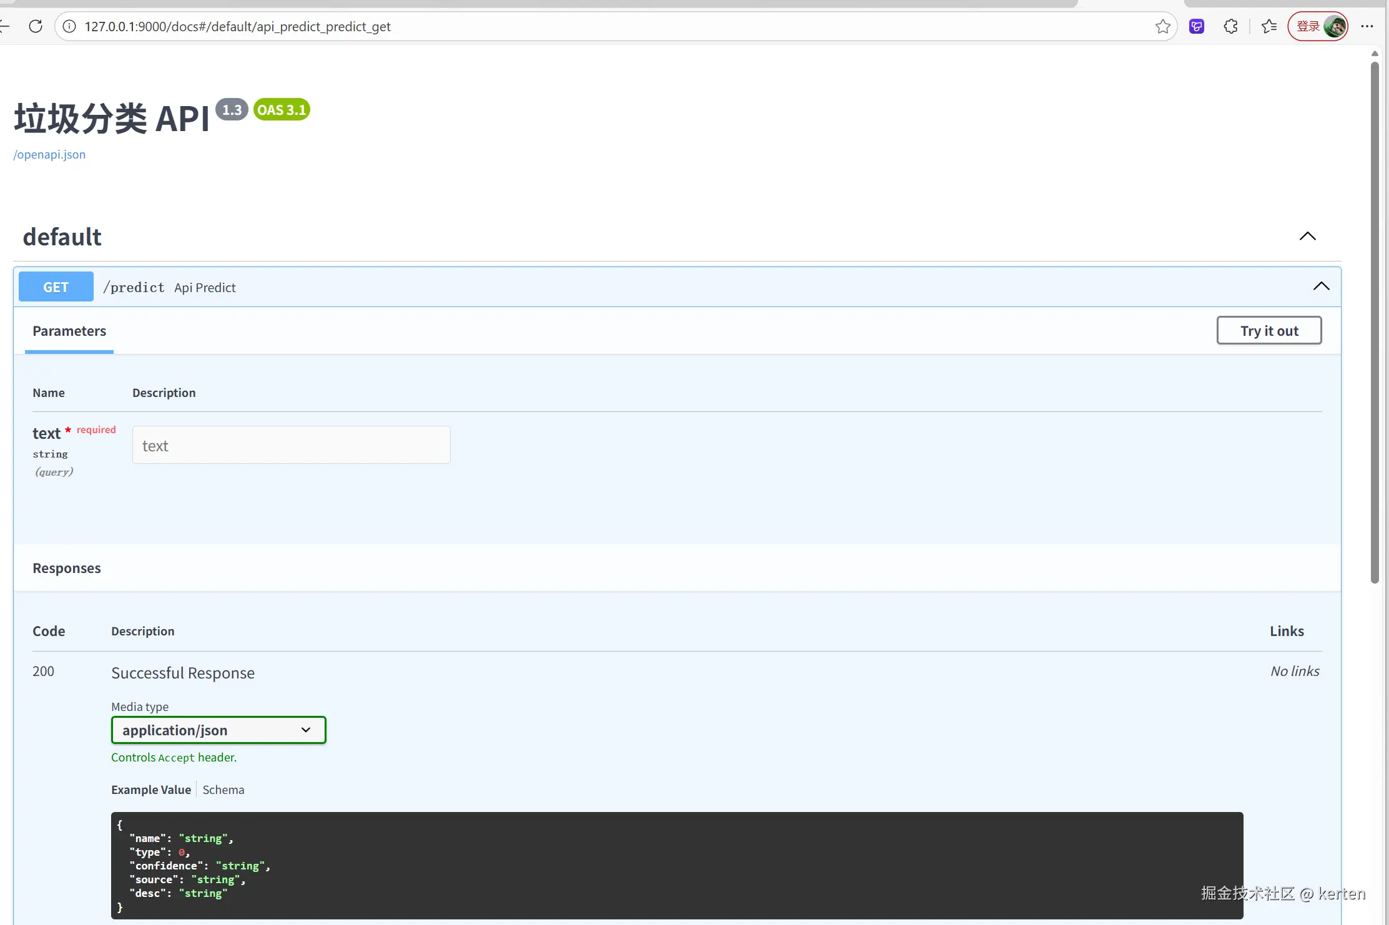Select the Example Value tab

pyautogui.click(x=151, y=790)
